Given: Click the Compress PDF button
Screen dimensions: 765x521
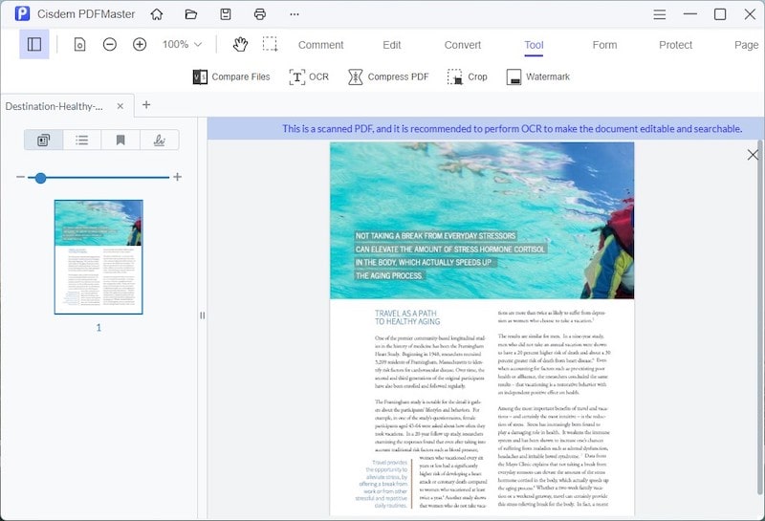Looking at the screenshot, I should click(x=388, y=77).
